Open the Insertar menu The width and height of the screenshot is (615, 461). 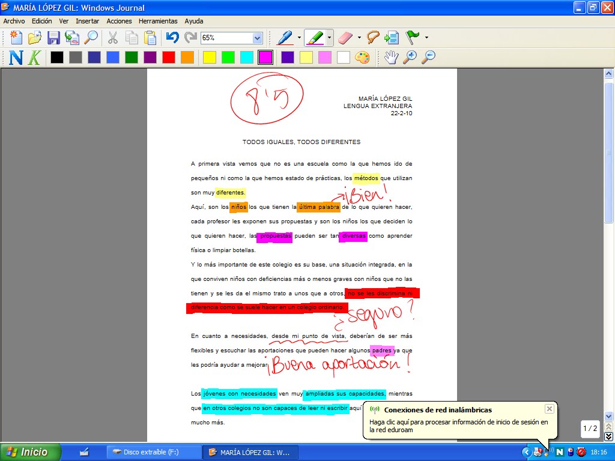tap(88, 21)
